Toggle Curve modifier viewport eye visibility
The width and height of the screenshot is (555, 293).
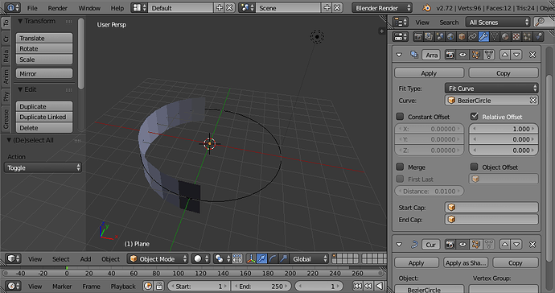pos(462,244)
